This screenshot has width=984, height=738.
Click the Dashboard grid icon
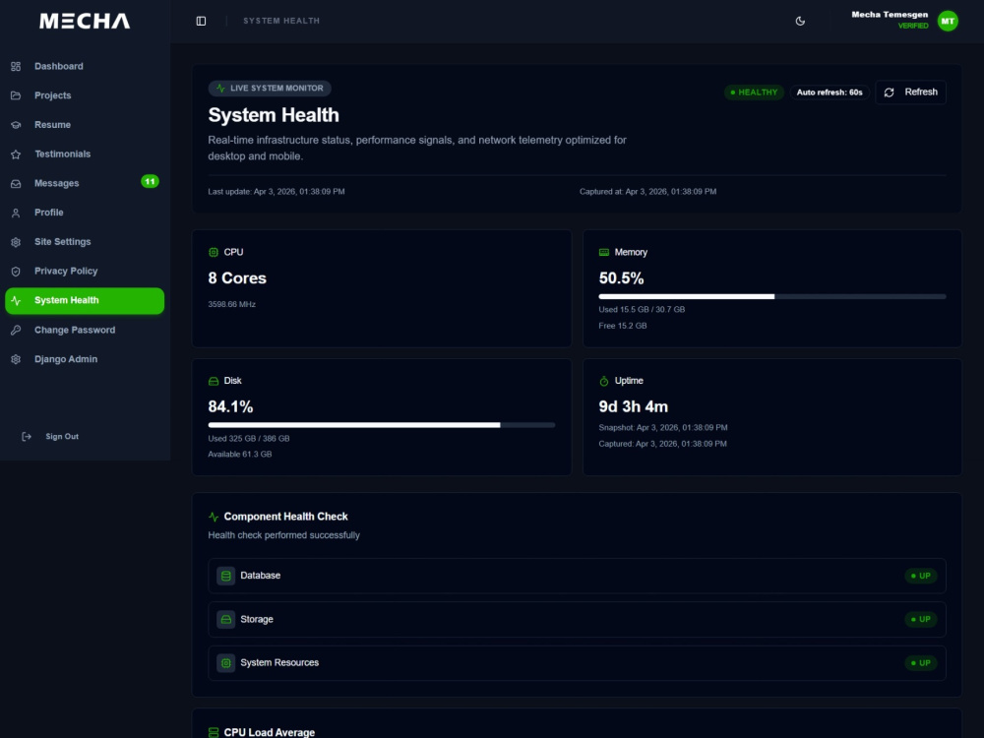click(x=16, y=66)
